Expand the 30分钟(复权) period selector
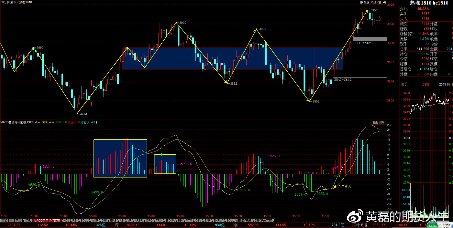This screenshot has width=453, height=228. 9,2
